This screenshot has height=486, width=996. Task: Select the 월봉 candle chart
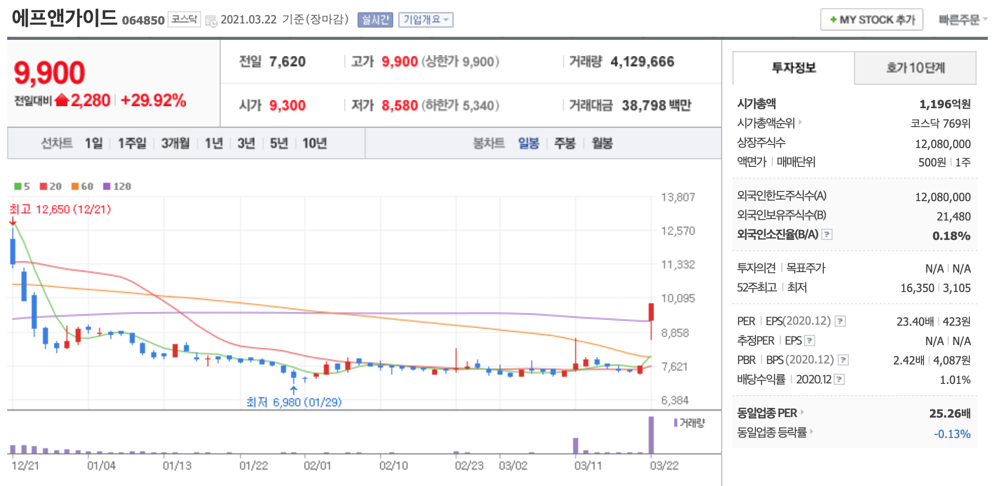pos(602,143)
